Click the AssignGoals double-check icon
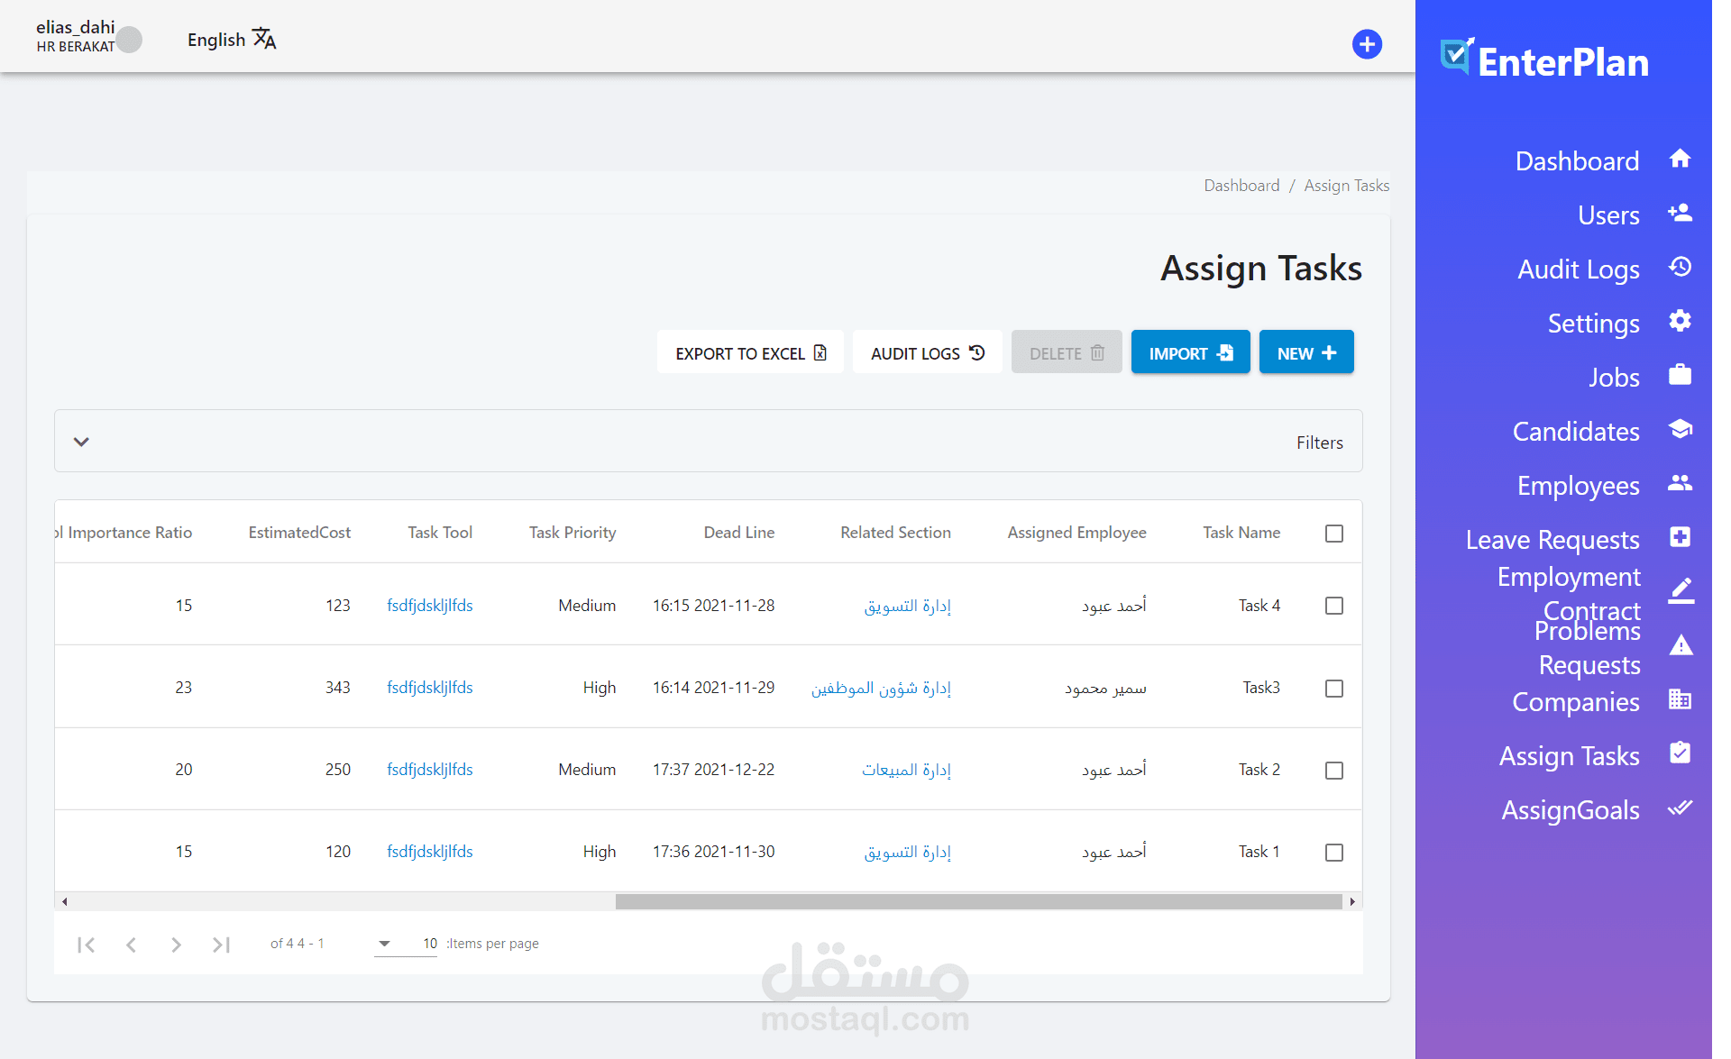This screenshot has width=1731, height=1059. click(1680, 808)
